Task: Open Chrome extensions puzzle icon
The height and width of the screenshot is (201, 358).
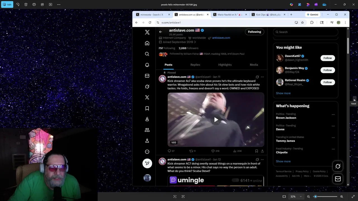Action: pos(312,23)
